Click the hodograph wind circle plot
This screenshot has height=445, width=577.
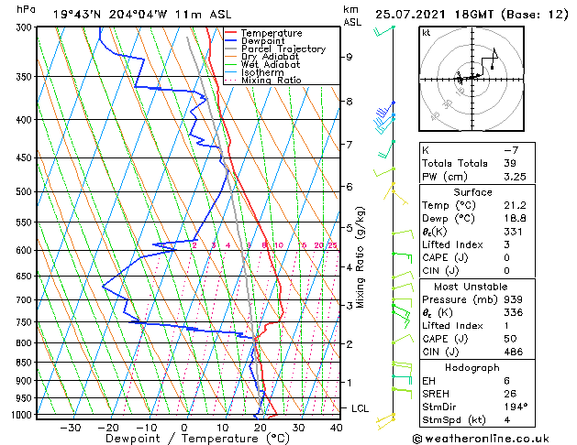tap(472, 79)
